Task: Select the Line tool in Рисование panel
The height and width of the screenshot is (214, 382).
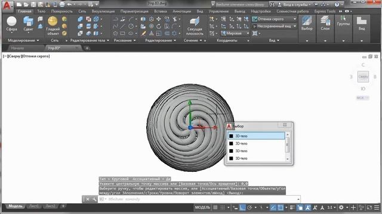Action: pyautogui.click(x=122, y=26)
